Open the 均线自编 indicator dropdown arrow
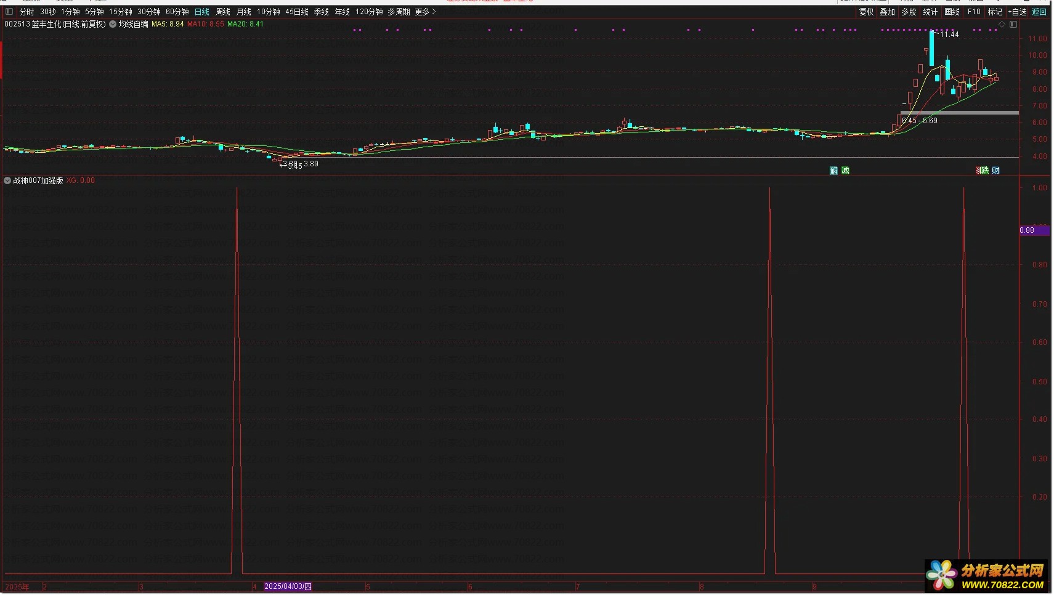This screenshot has width=1054, height=595. (113, 25)
